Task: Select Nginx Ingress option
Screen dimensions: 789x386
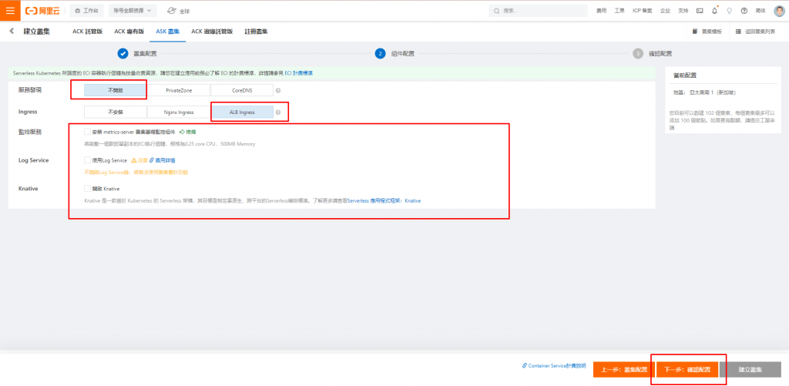Action: pos(179,112)
